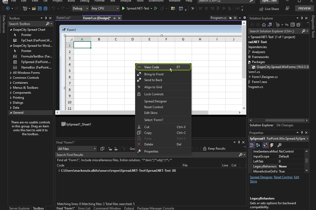Open the Debug configuration dropdown
The height and width of the screenshot is (210, 316).
[80, 8]
